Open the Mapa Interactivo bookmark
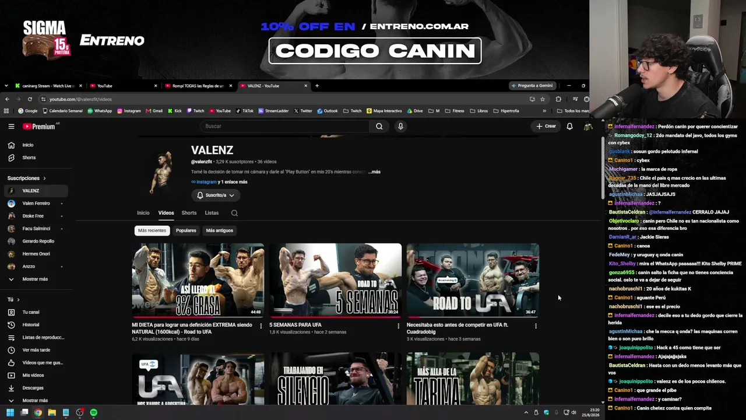746x420 pixels. 384,111
